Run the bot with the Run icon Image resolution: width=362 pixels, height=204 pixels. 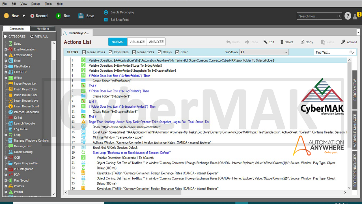[x=59, y=16]
